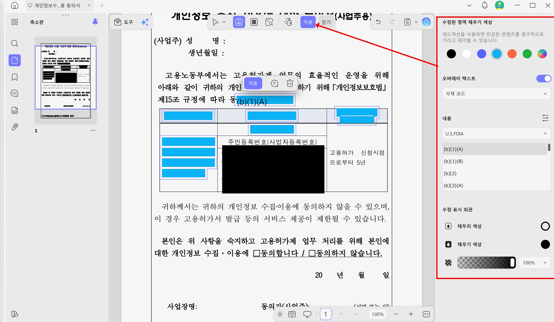Select (b)(1)(B) code entry
Viewport: 554px width, 322px height.
pyautogui.click(x=495, y=161)
